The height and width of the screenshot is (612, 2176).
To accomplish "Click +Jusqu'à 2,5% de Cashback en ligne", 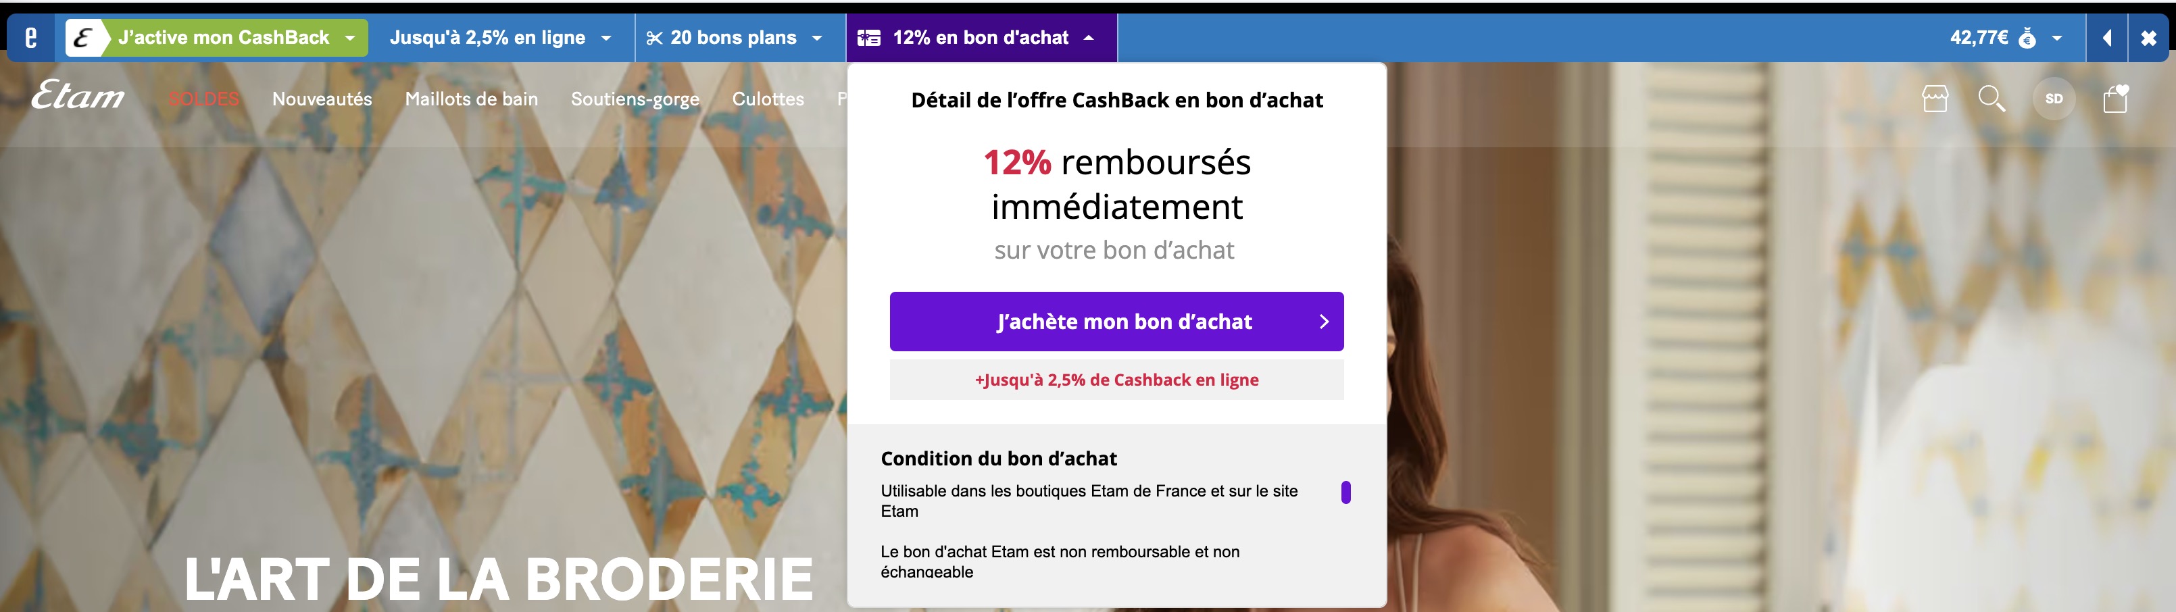I will (x=1116, y=380).
